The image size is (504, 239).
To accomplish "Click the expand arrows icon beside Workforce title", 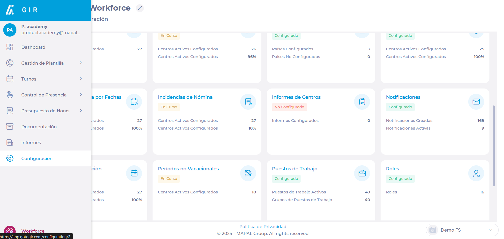I will pos(140,8).
